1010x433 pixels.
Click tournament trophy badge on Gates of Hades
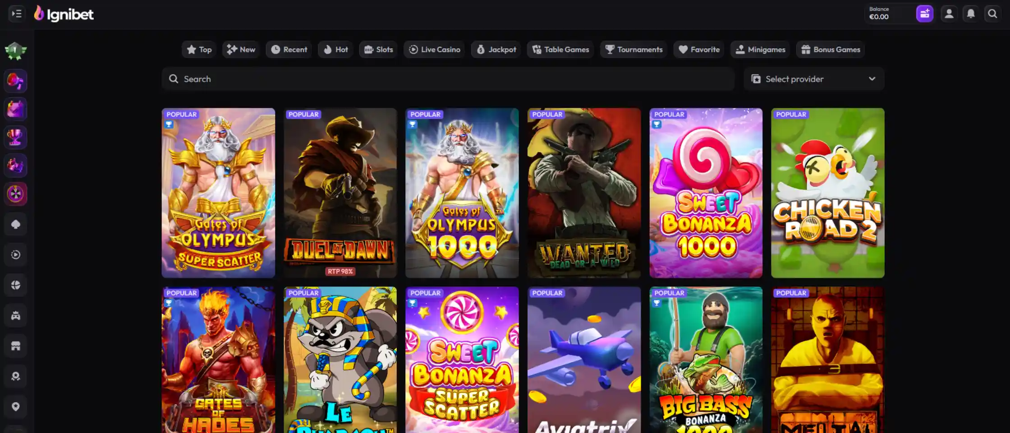169,303
